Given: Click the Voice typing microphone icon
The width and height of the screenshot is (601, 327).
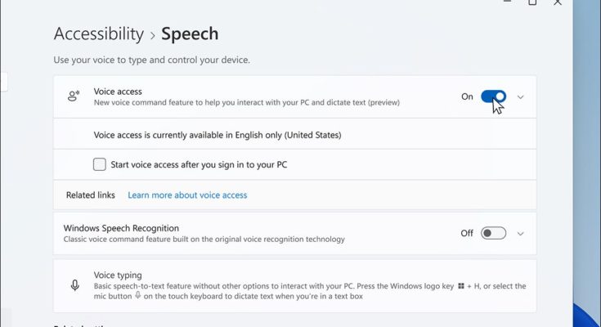Looking at the screenshot, I should [x=74, y=284].
